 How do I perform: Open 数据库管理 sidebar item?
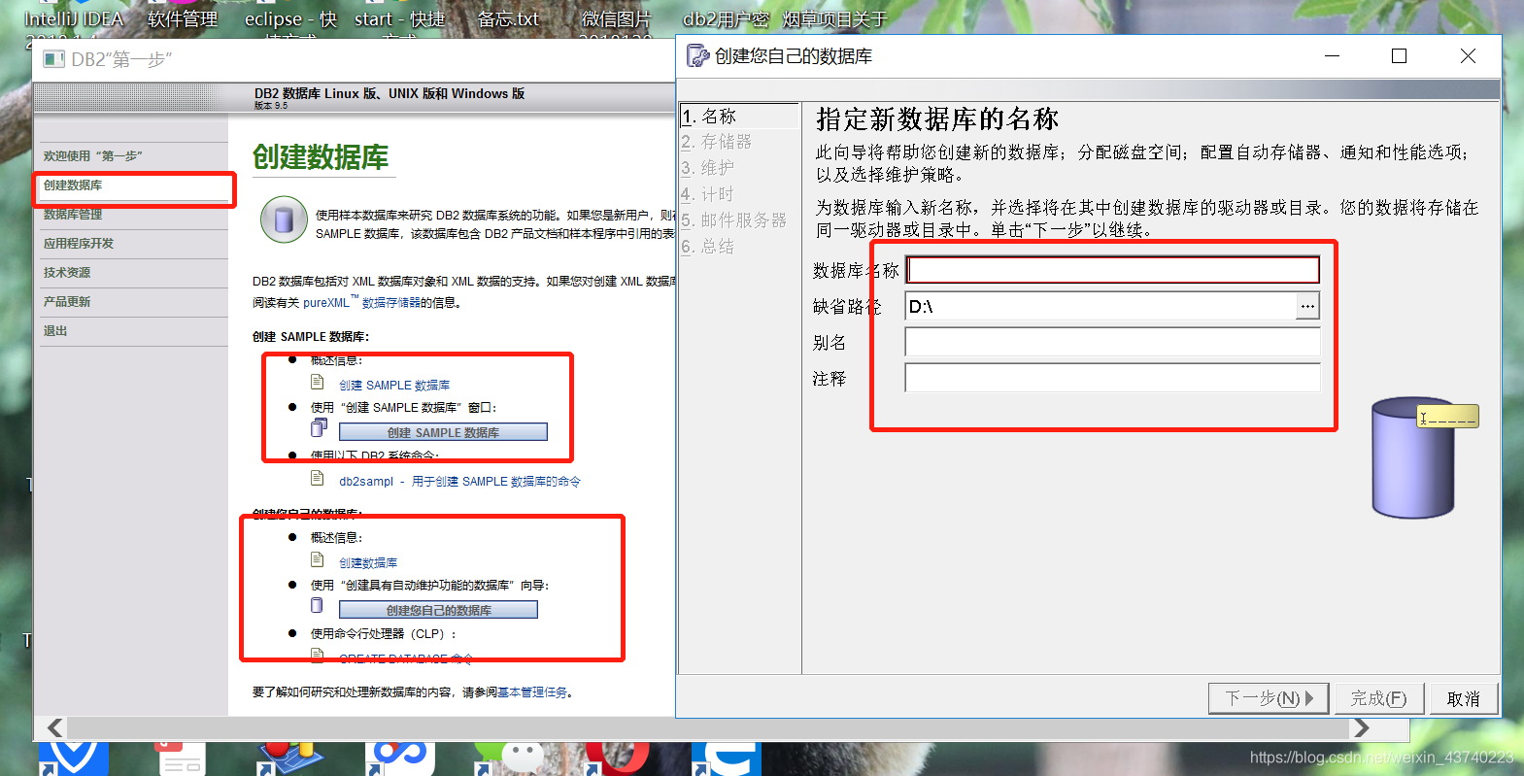73,215
